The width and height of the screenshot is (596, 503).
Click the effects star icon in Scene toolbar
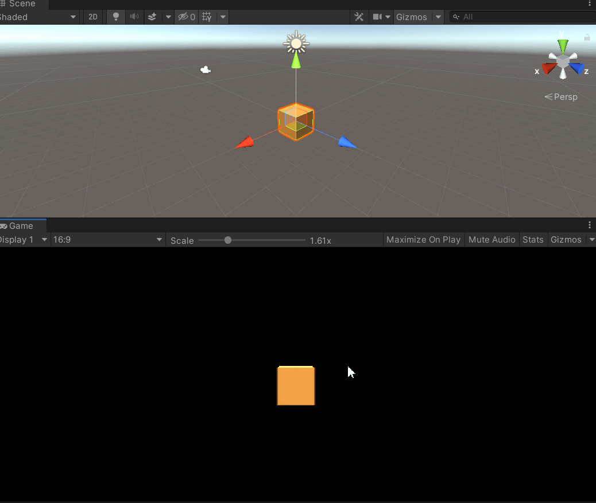pyautogui.click(x=151, y=17)
